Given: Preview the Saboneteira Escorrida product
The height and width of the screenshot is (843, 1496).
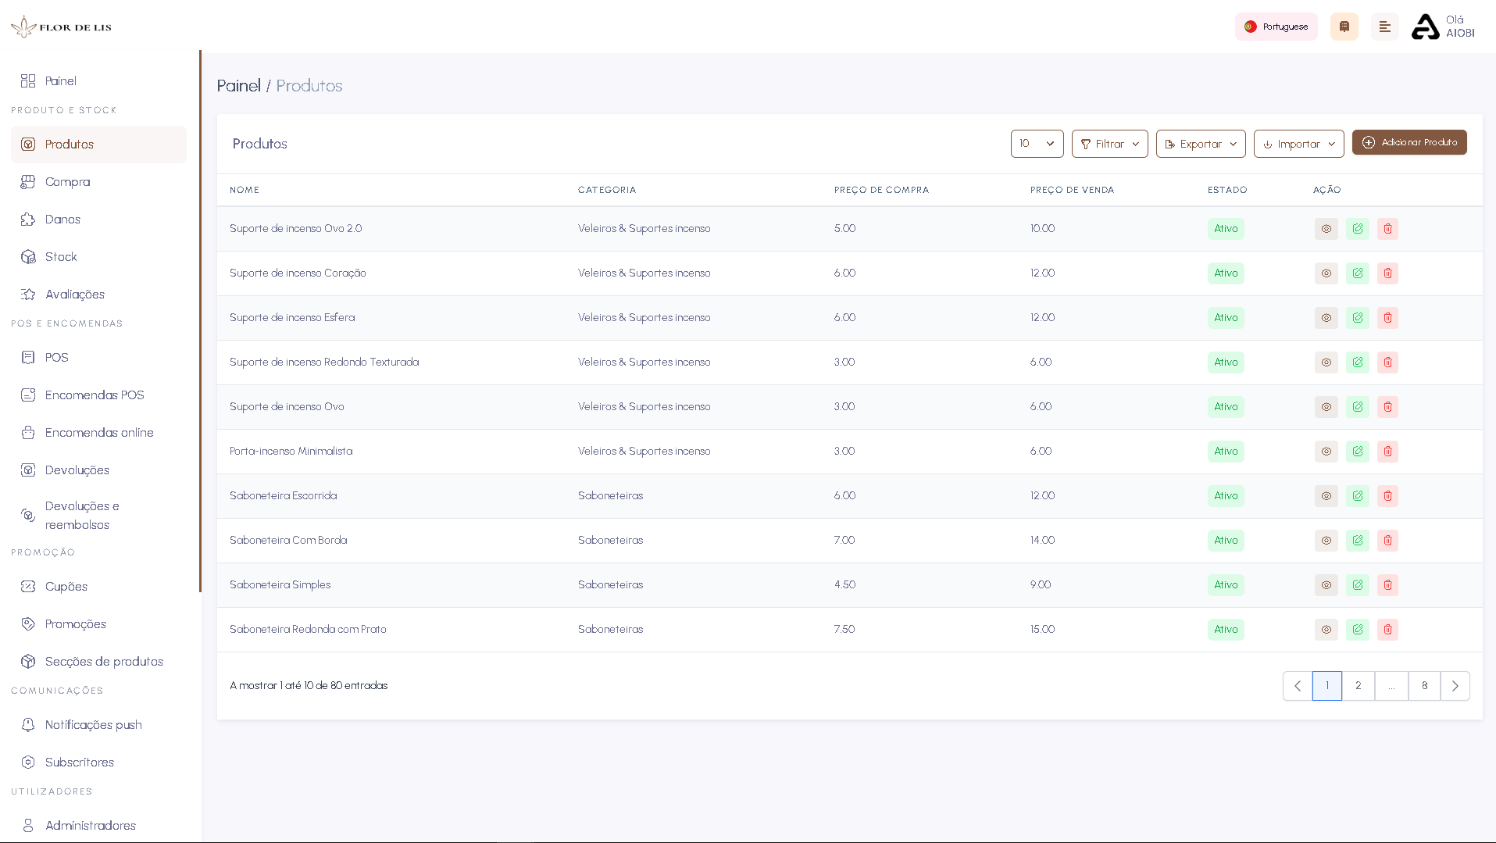Looking at the screenshot, I should click(x=1326, y=495).
